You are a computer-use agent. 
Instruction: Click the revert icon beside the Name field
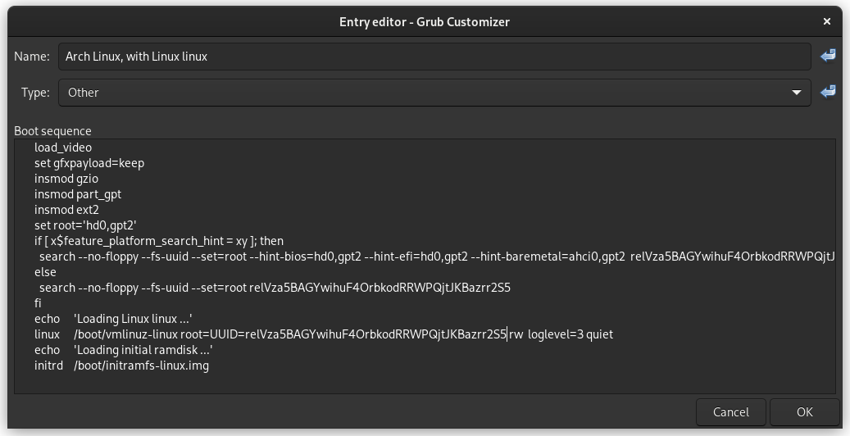click(x=828, y=56)
